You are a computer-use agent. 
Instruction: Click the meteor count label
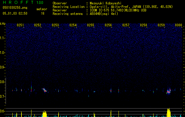(x=42, y=9)
